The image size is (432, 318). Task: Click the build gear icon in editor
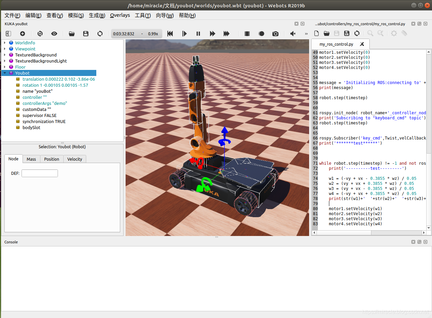pos(394,33)
